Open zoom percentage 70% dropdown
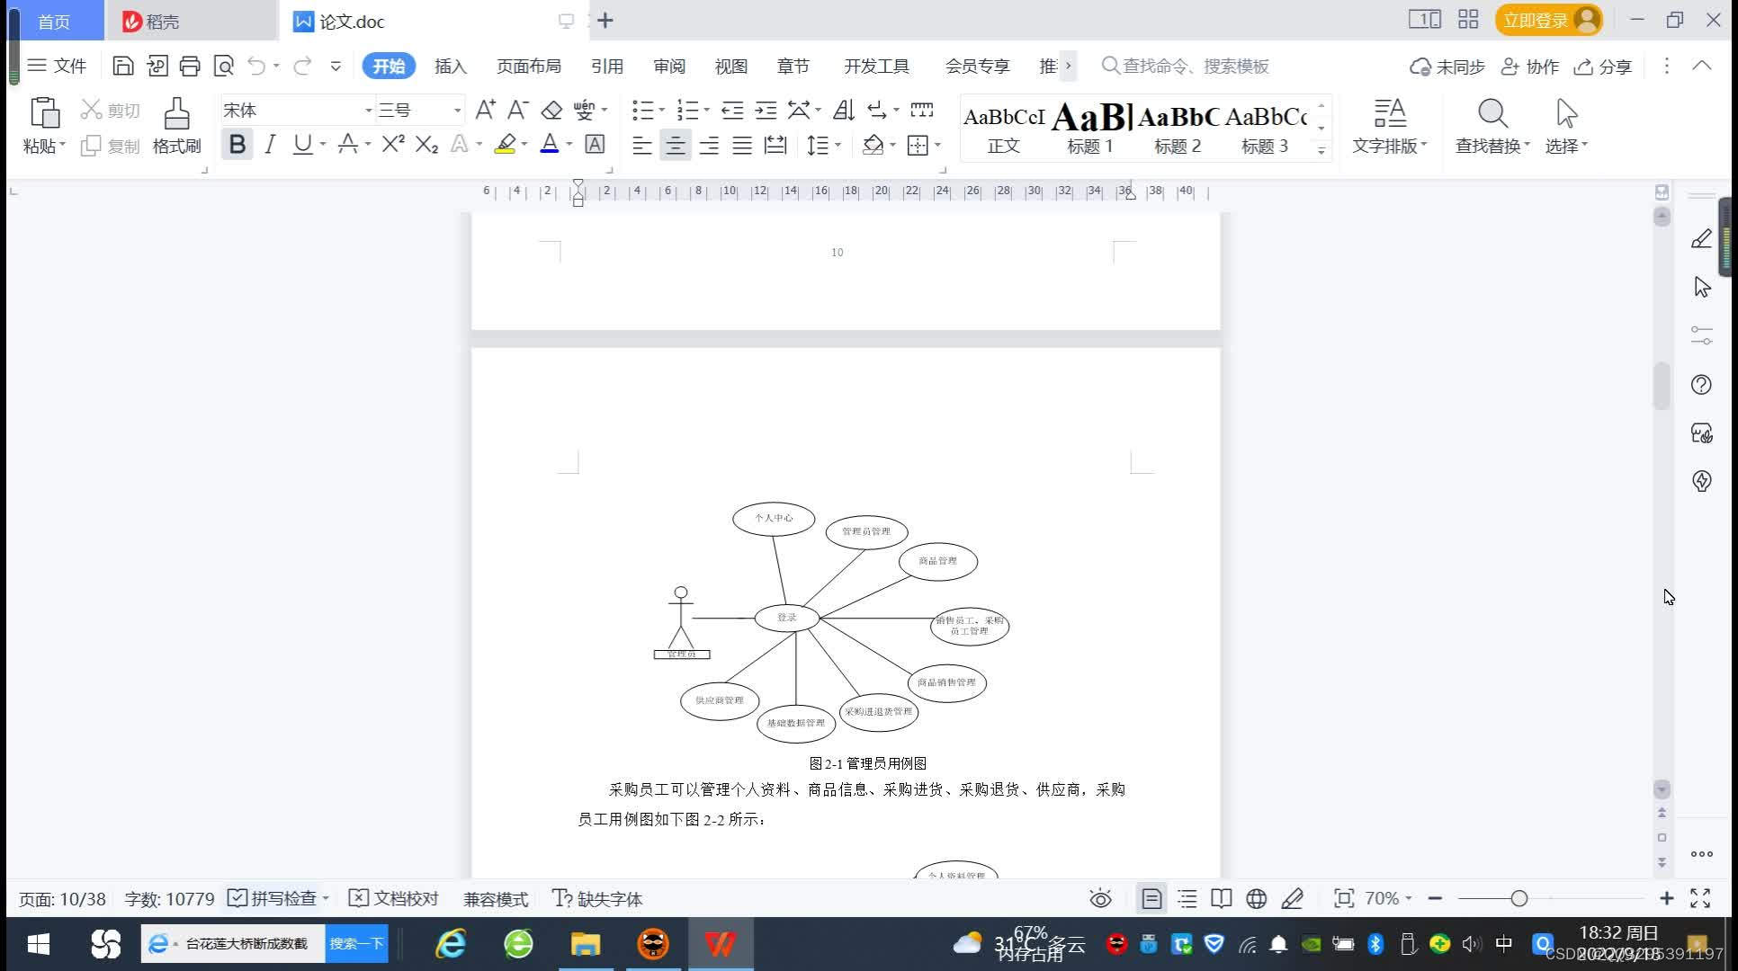 (x=1388, y=898)
